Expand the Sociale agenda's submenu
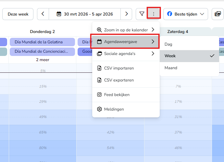Viewport: 224px width, 162px height. coord(126,54)
